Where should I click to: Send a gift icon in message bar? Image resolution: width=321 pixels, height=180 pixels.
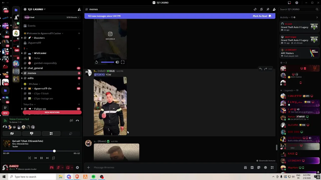coord(246,167)
